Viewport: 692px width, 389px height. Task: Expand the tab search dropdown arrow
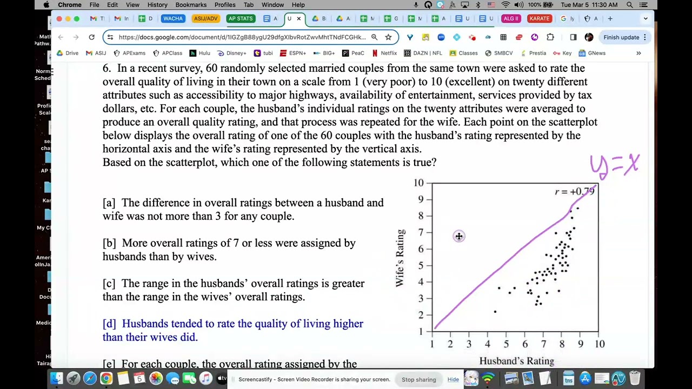pos(646,18)
